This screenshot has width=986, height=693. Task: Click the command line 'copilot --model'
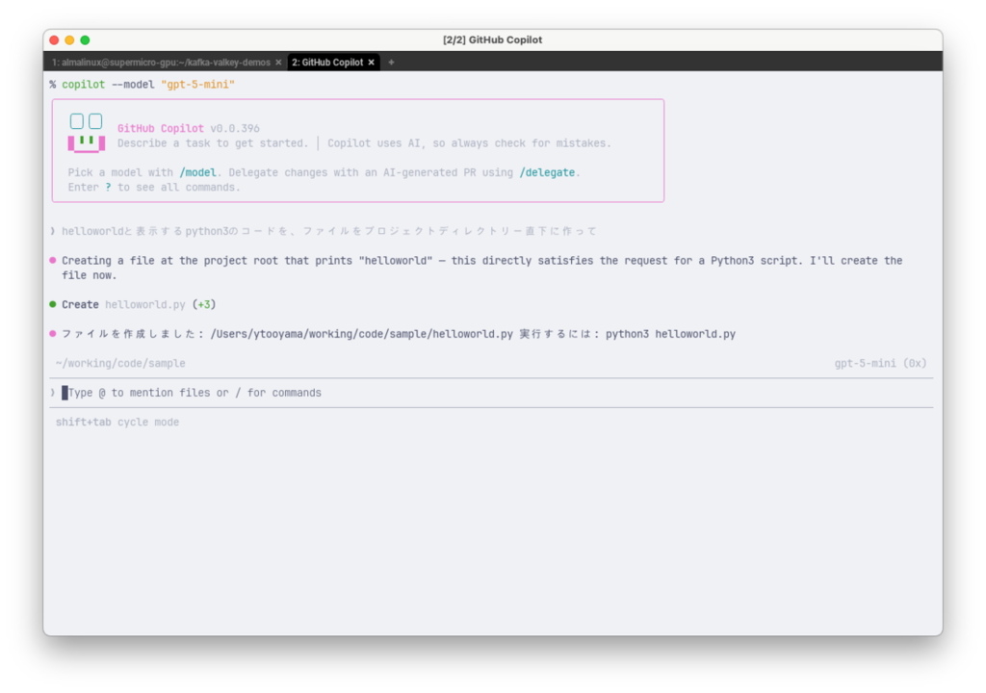[108, 85]
